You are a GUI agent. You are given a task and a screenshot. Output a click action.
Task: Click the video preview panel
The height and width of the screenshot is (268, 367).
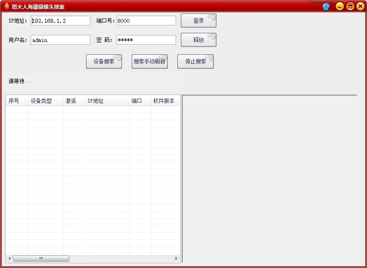click(x=270, y=179)
